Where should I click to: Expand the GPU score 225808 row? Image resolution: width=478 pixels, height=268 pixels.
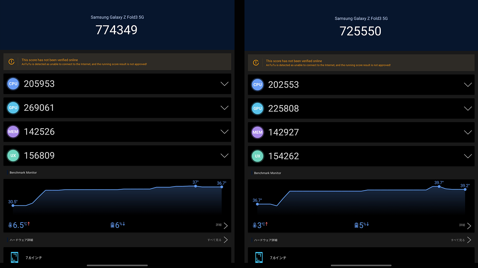tap(467, 109)
